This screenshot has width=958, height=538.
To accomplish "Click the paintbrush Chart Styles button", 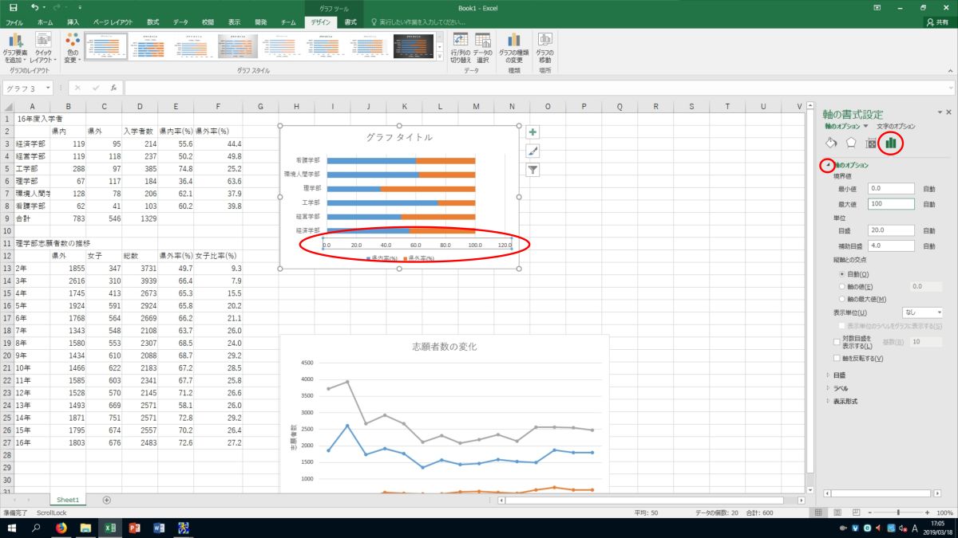I will click(x=532, y=151).
